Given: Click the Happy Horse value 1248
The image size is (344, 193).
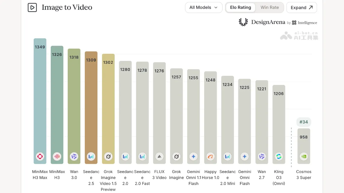Looking at the screenshot, I should [210, 80].
